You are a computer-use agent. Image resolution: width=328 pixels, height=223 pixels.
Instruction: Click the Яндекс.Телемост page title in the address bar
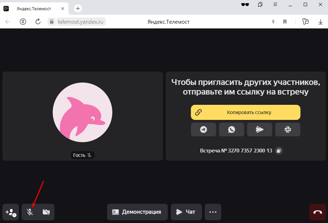pyautogui.click(x=168, y=22)
